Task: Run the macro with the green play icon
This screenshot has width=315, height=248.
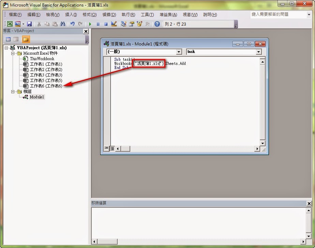Action: (x=90, y=24)
